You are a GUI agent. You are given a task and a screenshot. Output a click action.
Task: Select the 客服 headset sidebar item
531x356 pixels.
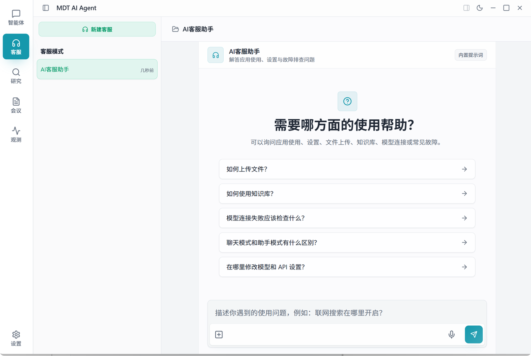click(x=16, y=46)
